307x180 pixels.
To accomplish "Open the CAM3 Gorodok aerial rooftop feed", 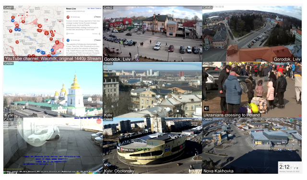I will (x=252, y=34).
